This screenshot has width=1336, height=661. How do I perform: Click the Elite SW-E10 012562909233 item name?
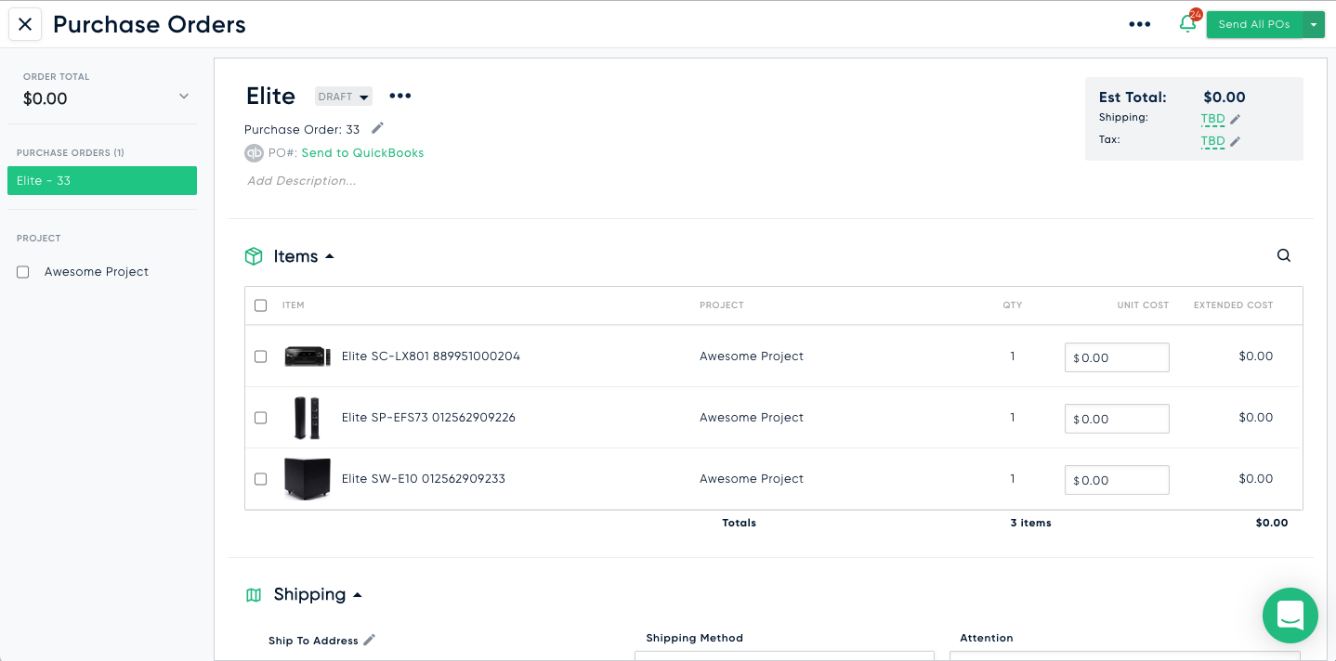[x=424, y=479]
